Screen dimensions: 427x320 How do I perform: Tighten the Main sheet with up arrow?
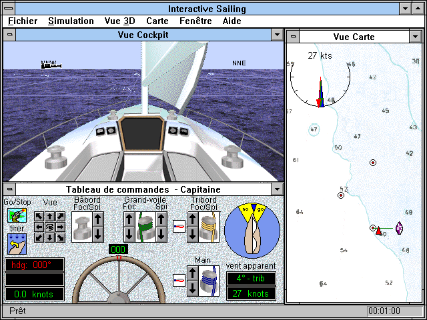(193, 273)
